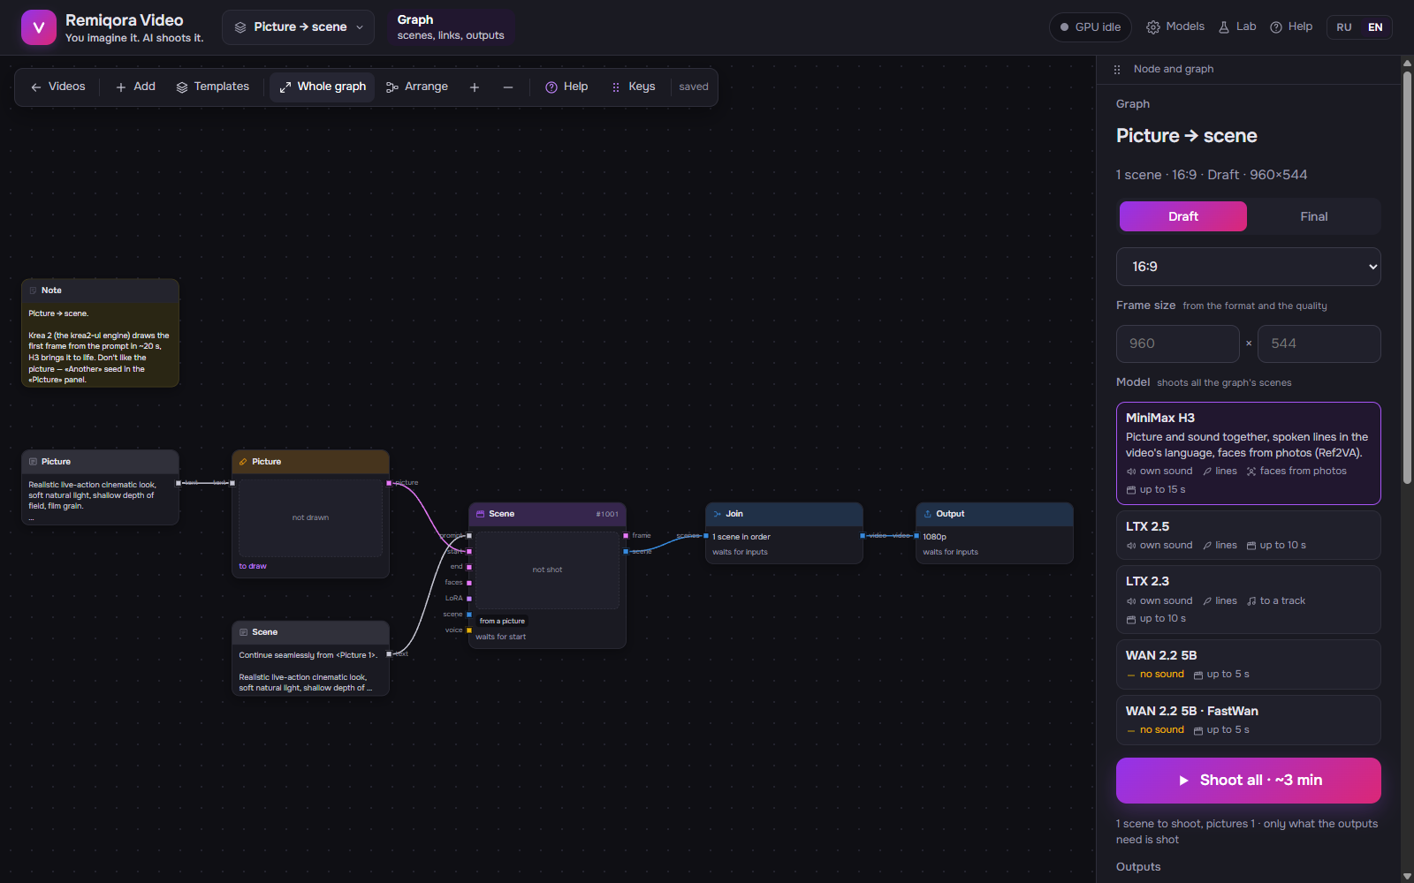Click the not shot preview in Scene node
Viewport: 1414px width, 883px height.
547,570
